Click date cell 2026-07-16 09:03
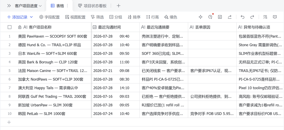The height and width of the screenshot is (130, 284). (115, 96)
